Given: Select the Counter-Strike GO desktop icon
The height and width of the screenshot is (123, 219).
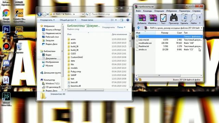Looking at the screenshot, I should click(19, 13).
